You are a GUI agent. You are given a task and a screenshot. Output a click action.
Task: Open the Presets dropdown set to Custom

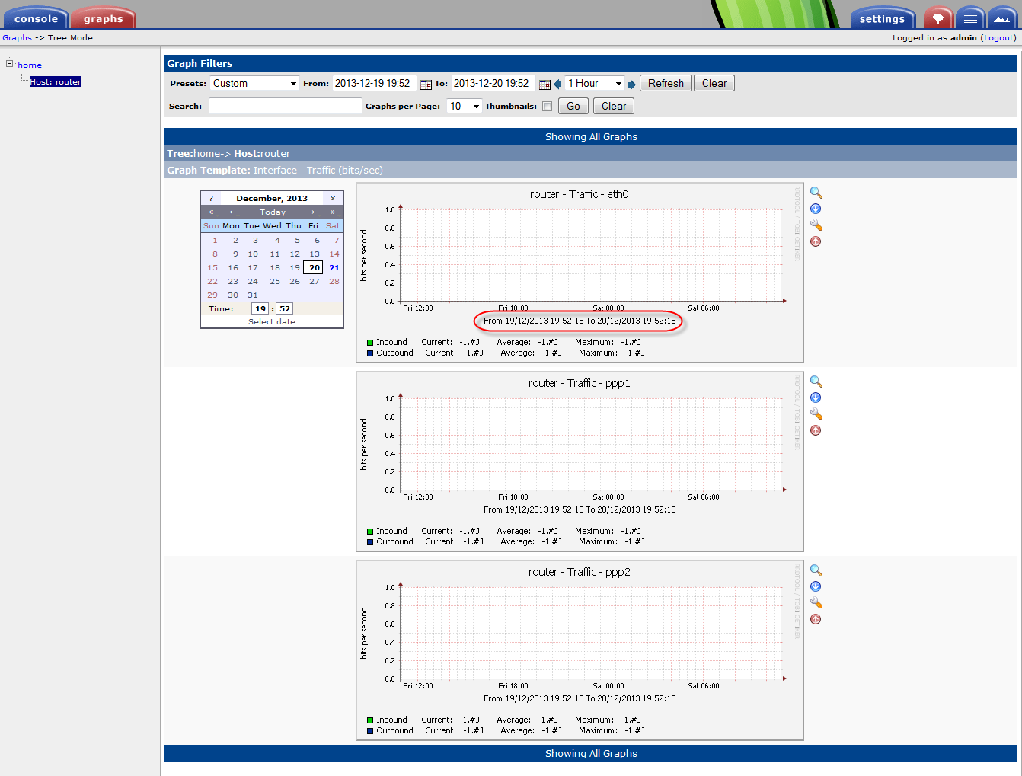tap(254, 84)
